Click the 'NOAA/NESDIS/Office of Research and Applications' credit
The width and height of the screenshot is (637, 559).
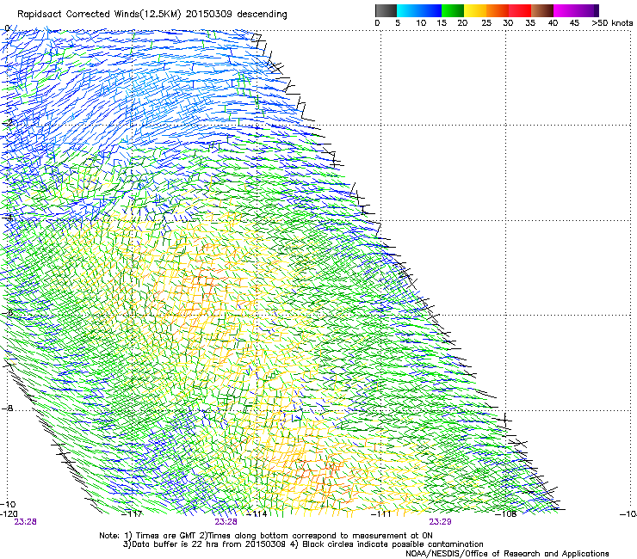(507, 554)
